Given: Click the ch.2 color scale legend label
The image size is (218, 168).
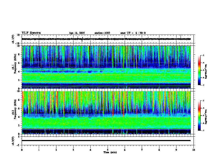Looking at the screenshot, I should tap(206, 117).
